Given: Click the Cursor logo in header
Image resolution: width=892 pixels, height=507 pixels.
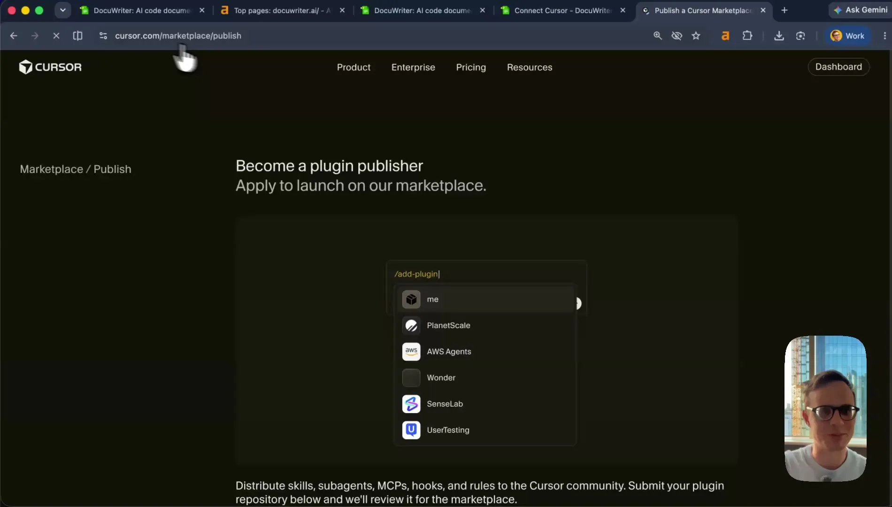Looking at the screenshot, I should pos(50,67).
